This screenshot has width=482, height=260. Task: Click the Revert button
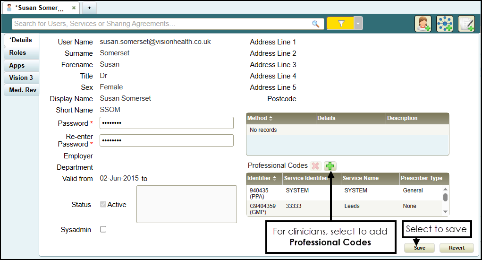coord(457,248)
